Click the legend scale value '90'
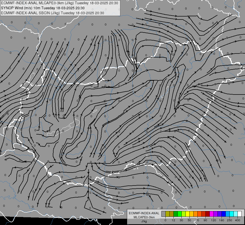245x225 pixels. tap(205, 220)
